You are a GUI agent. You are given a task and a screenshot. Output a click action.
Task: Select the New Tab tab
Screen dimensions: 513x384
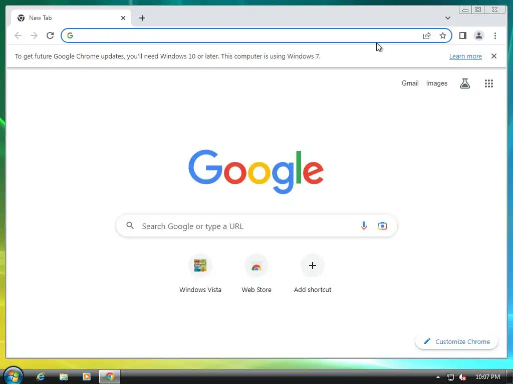(71, 18)
